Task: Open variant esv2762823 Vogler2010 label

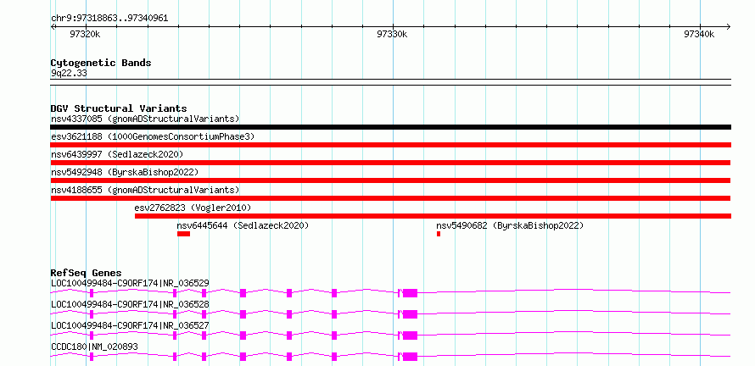Action: click(193, 208)
